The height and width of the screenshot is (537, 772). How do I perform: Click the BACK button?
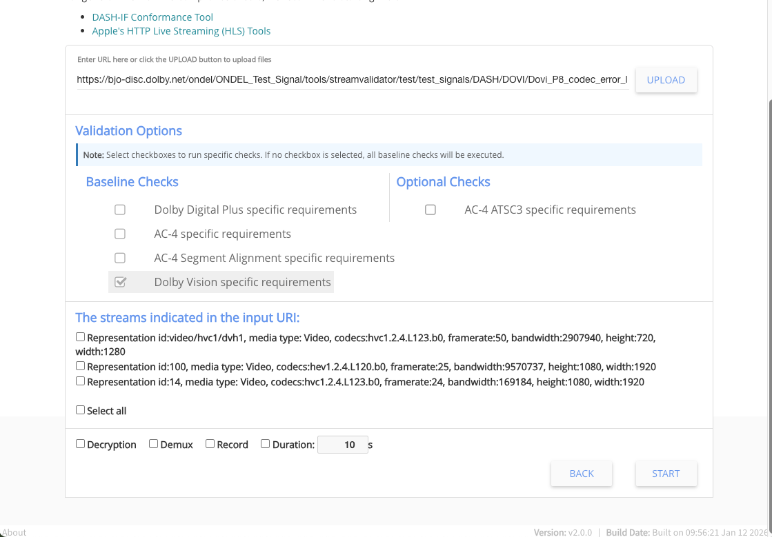581,474
